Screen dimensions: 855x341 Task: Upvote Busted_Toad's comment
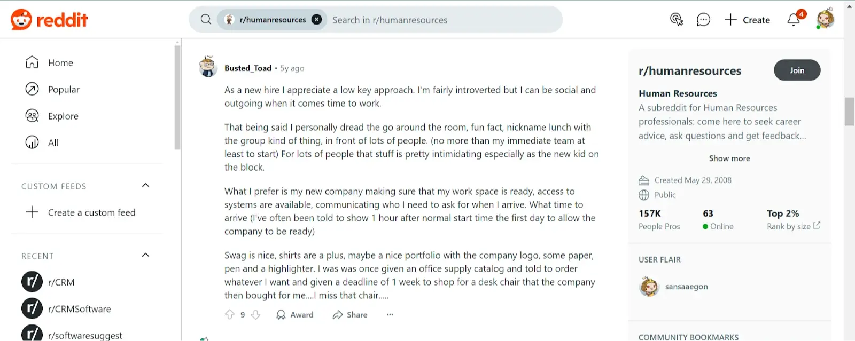[229, 314]
